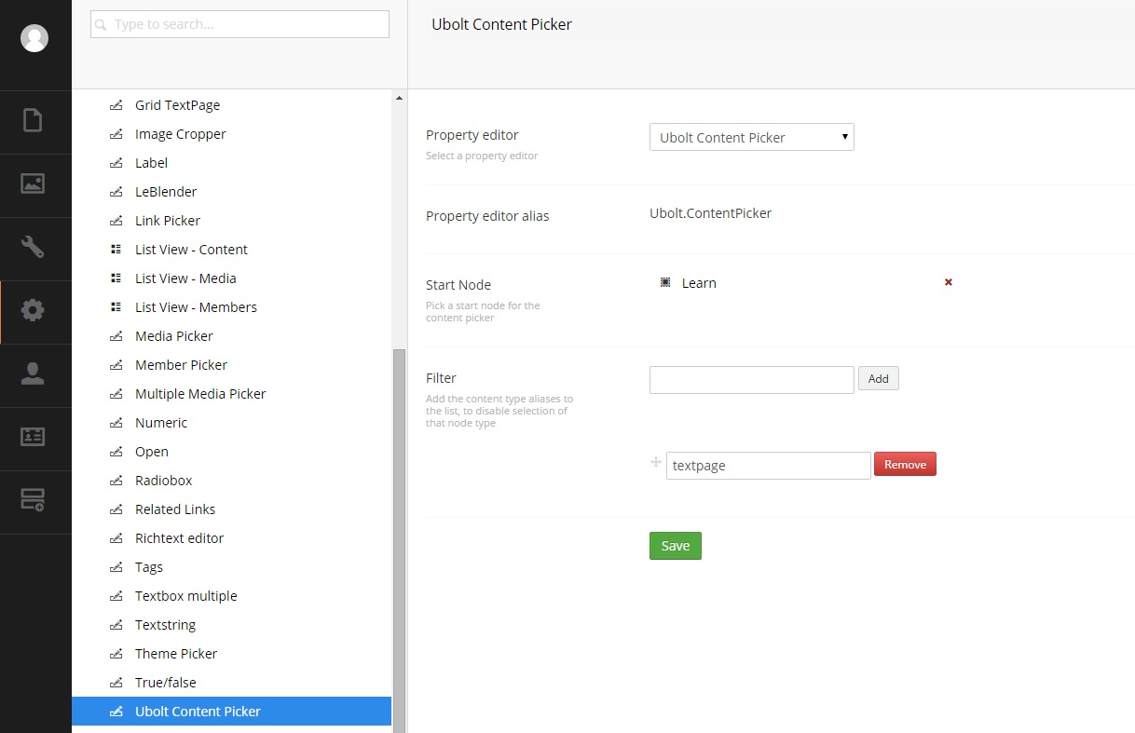Open Member Picker data type
Image resolution: width=1135 pixels, height=733 pixels.
(x=182, y=365)
